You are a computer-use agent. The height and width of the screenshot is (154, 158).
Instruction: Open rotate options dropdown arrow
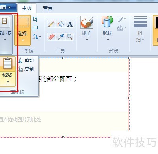coord(40,36)
